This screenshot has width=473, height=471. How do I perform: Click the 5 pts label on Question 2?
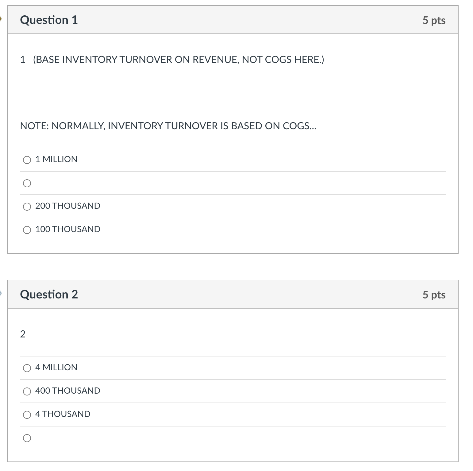(x=434, y=294)
